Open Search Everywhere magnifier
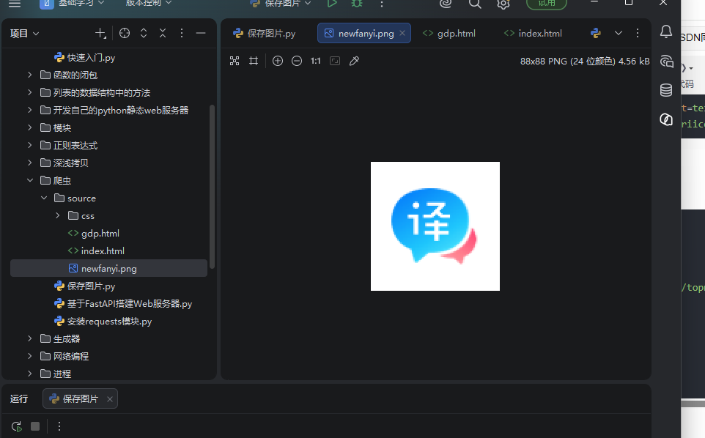Image resolution: width=705 pixels, height=438 pixels. (x=475, y=4)
